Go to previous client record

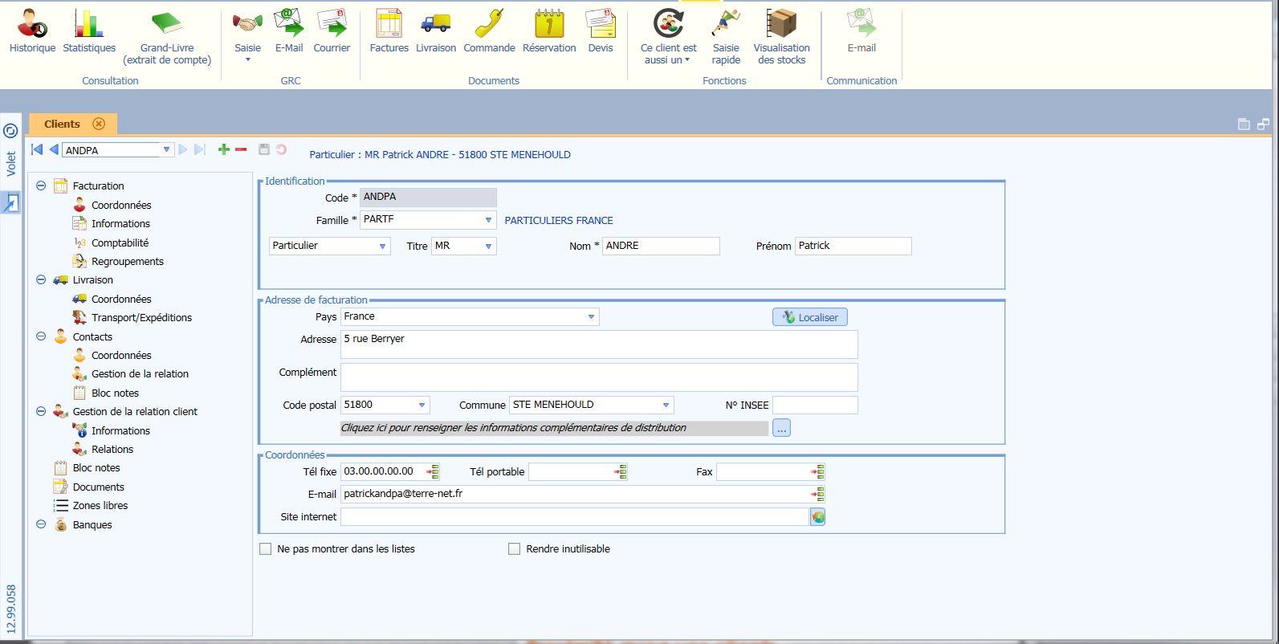click(54, 149)
